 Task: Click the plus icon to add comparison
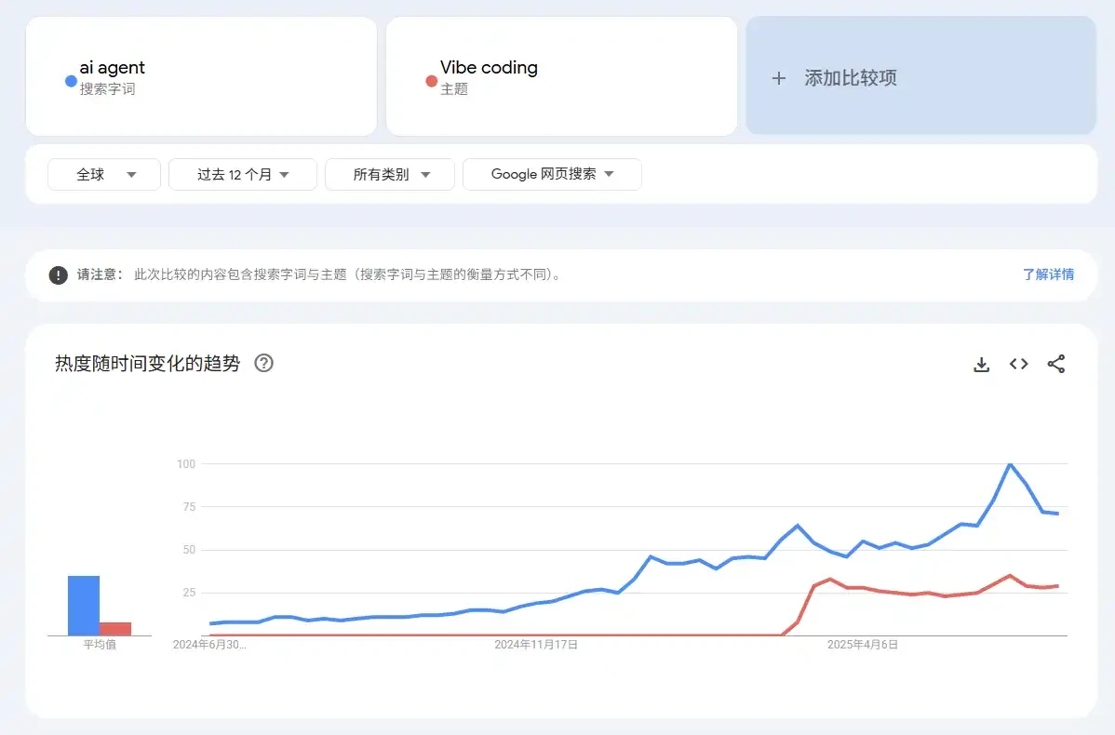[x=779, y=78]
